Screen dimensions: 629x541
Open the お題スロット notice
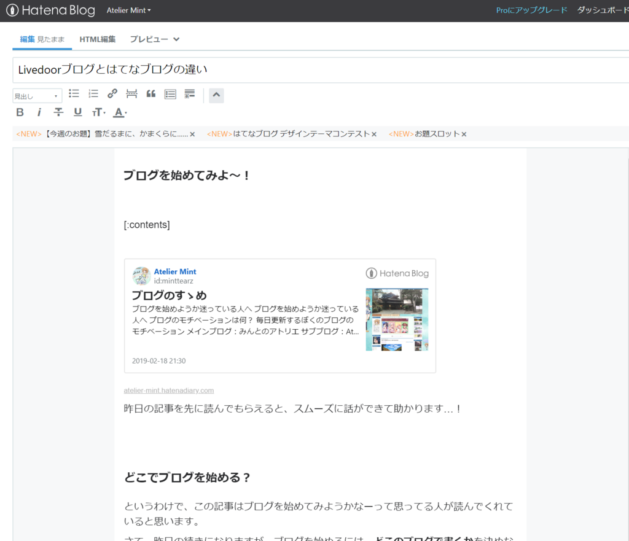(424, 134)
